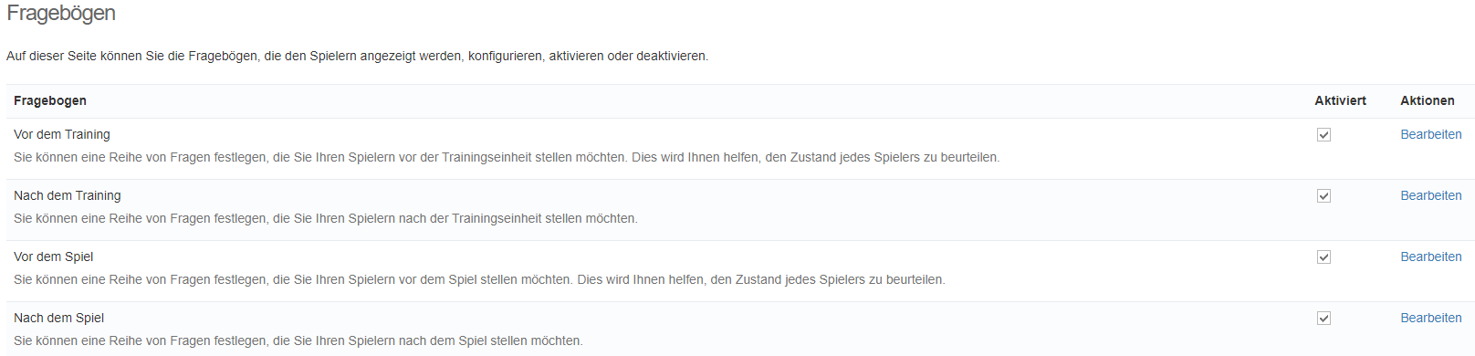Edit the Vor dem Spiel questionnaire via Bearbeiten

1431,257
